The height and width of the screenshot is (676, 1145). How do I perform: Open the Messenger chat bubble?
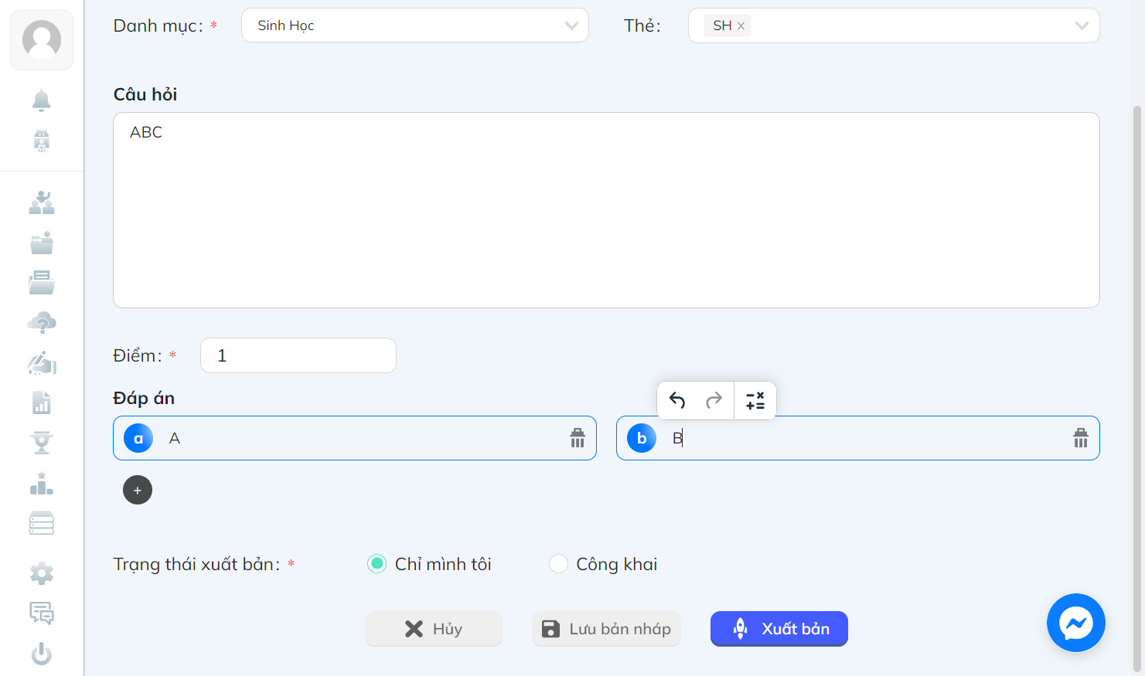click(1076, 623)
